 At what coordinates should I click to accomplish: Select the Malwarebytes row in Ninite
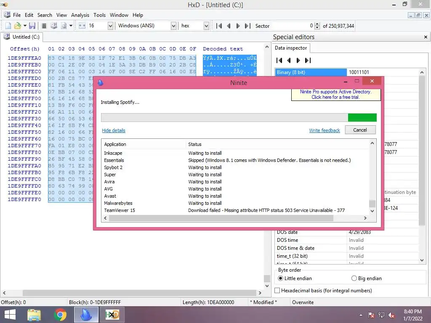pos(235,203)
